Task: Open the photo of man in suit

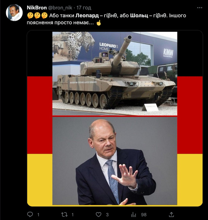Action: coord(115,161)
